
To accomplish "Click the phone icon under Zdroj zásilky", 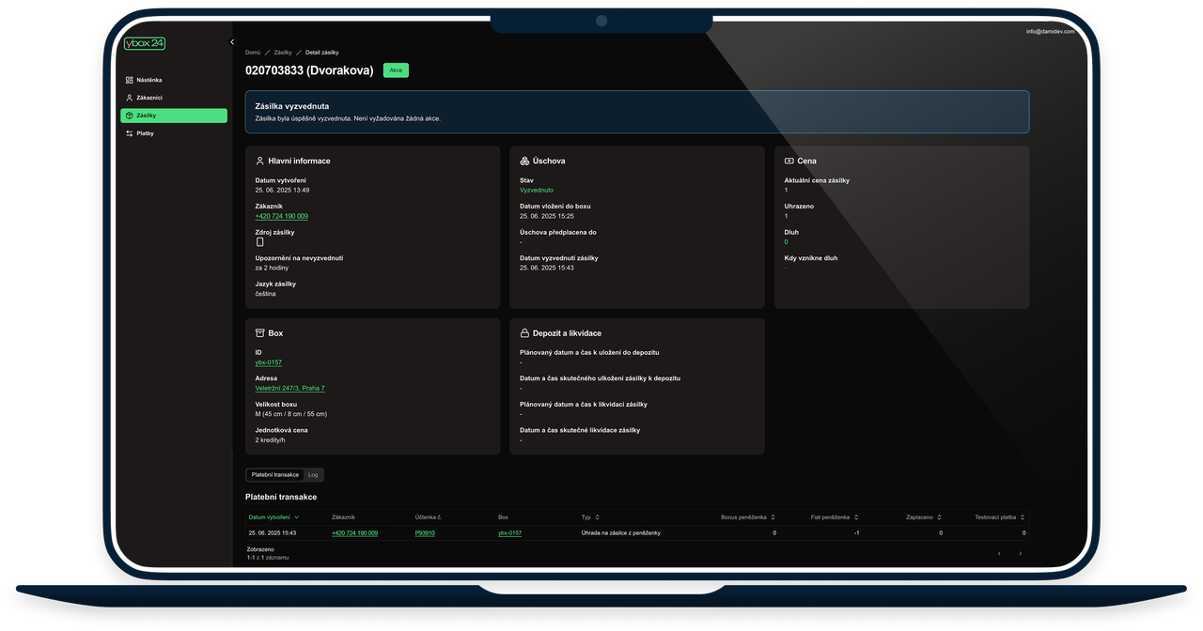I will pos(259,242).
